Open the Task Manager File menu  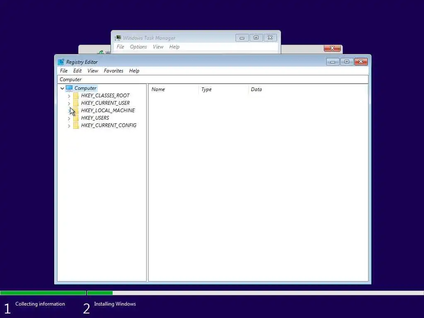(120, 47)
